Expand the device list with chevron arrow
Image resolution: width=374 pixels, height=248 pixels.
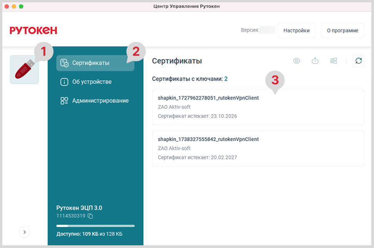click(24, 232)
